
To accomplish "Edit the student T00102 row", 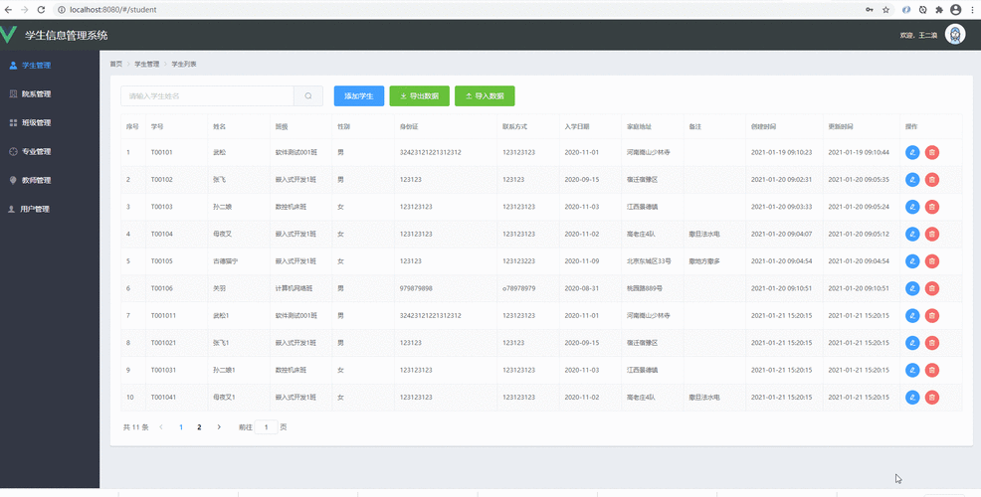I will 912,180.
